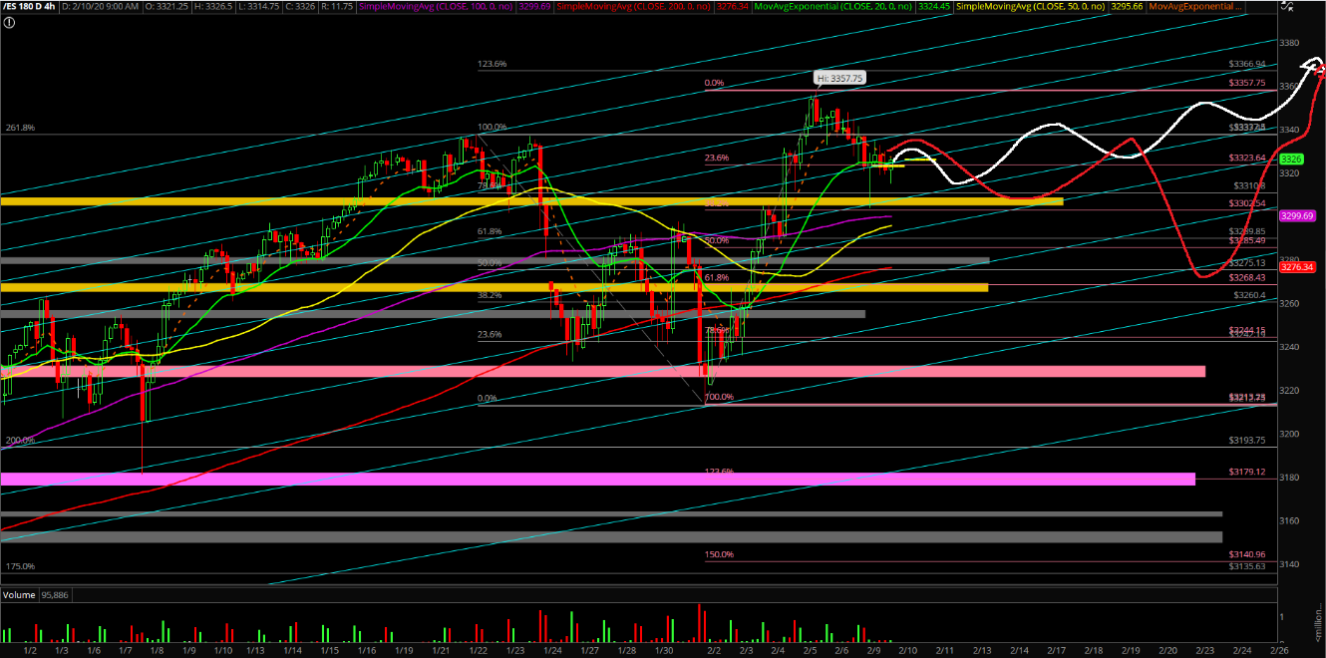The height and width of the screenshot is (658, 1326).
Task: Open the drawing tools icon at top right
Action: click(x=1286, y=6)
